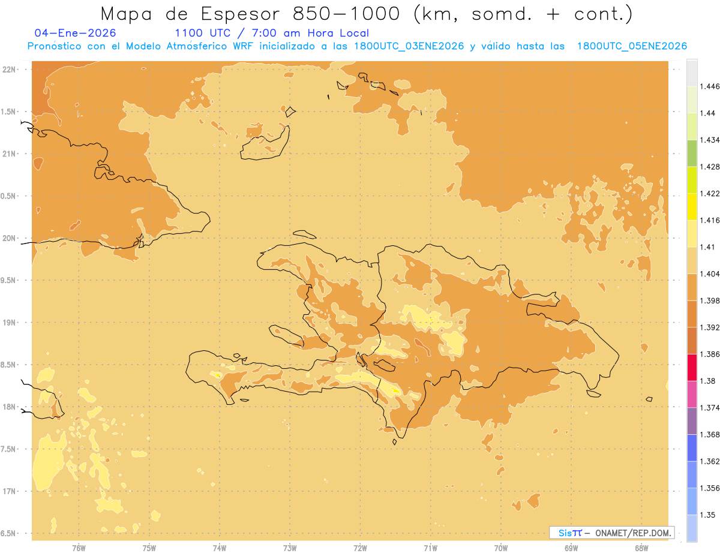Click the '20N' latitude label
Screen dimensions: 720x556
10,238
